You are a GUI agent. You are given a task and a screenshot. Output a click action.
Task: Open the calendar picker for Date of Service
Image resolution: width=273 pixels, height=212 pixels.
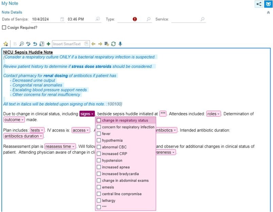[x=62, y=19]
